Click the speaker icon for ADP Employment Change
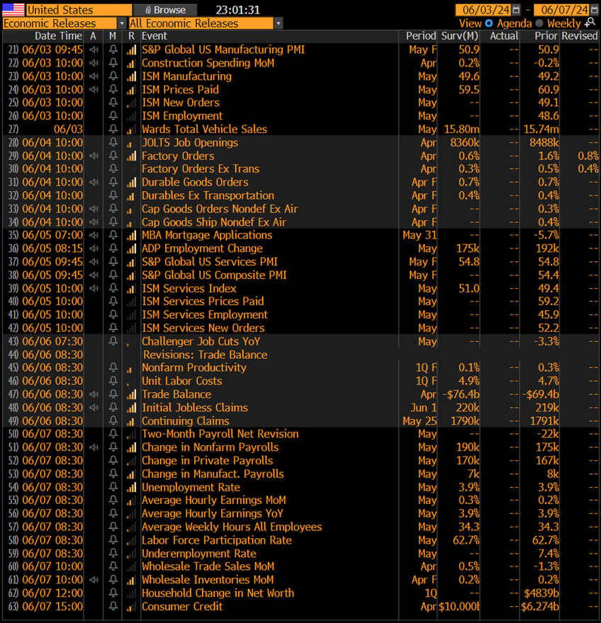This screenshot has width=601, height=623. click(x=94, y=248)
